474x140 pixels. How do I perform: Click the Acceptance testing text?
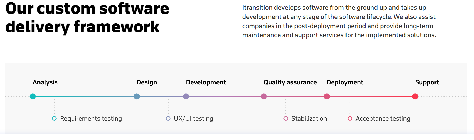[383, 119]
